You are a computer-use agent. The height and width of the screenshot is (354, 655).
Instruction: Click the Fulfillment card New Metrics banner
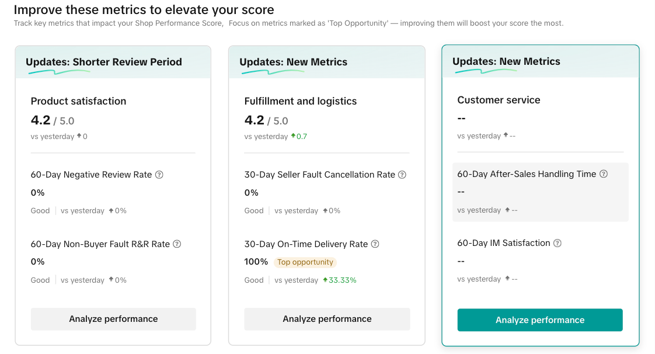point(293,62)
